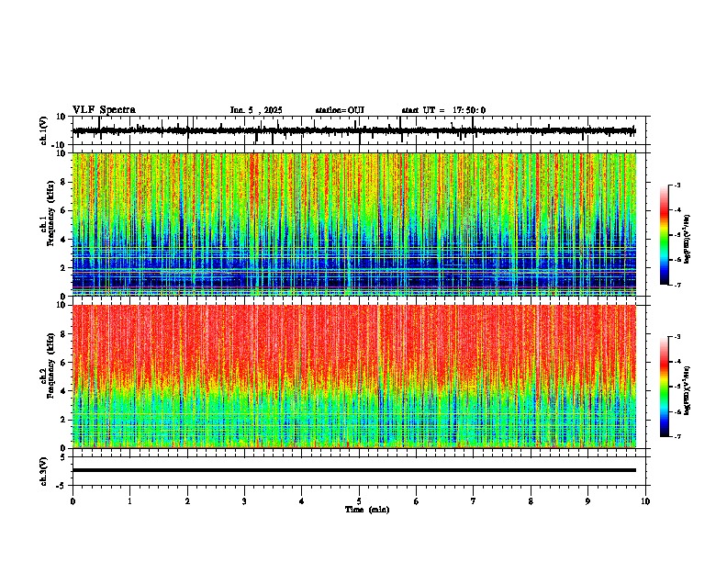Image resolution: width=727 pixels, height=562 pixels.
Task: Click the ch.2 color bar log(PSD) units label
Action: point(688,390)
